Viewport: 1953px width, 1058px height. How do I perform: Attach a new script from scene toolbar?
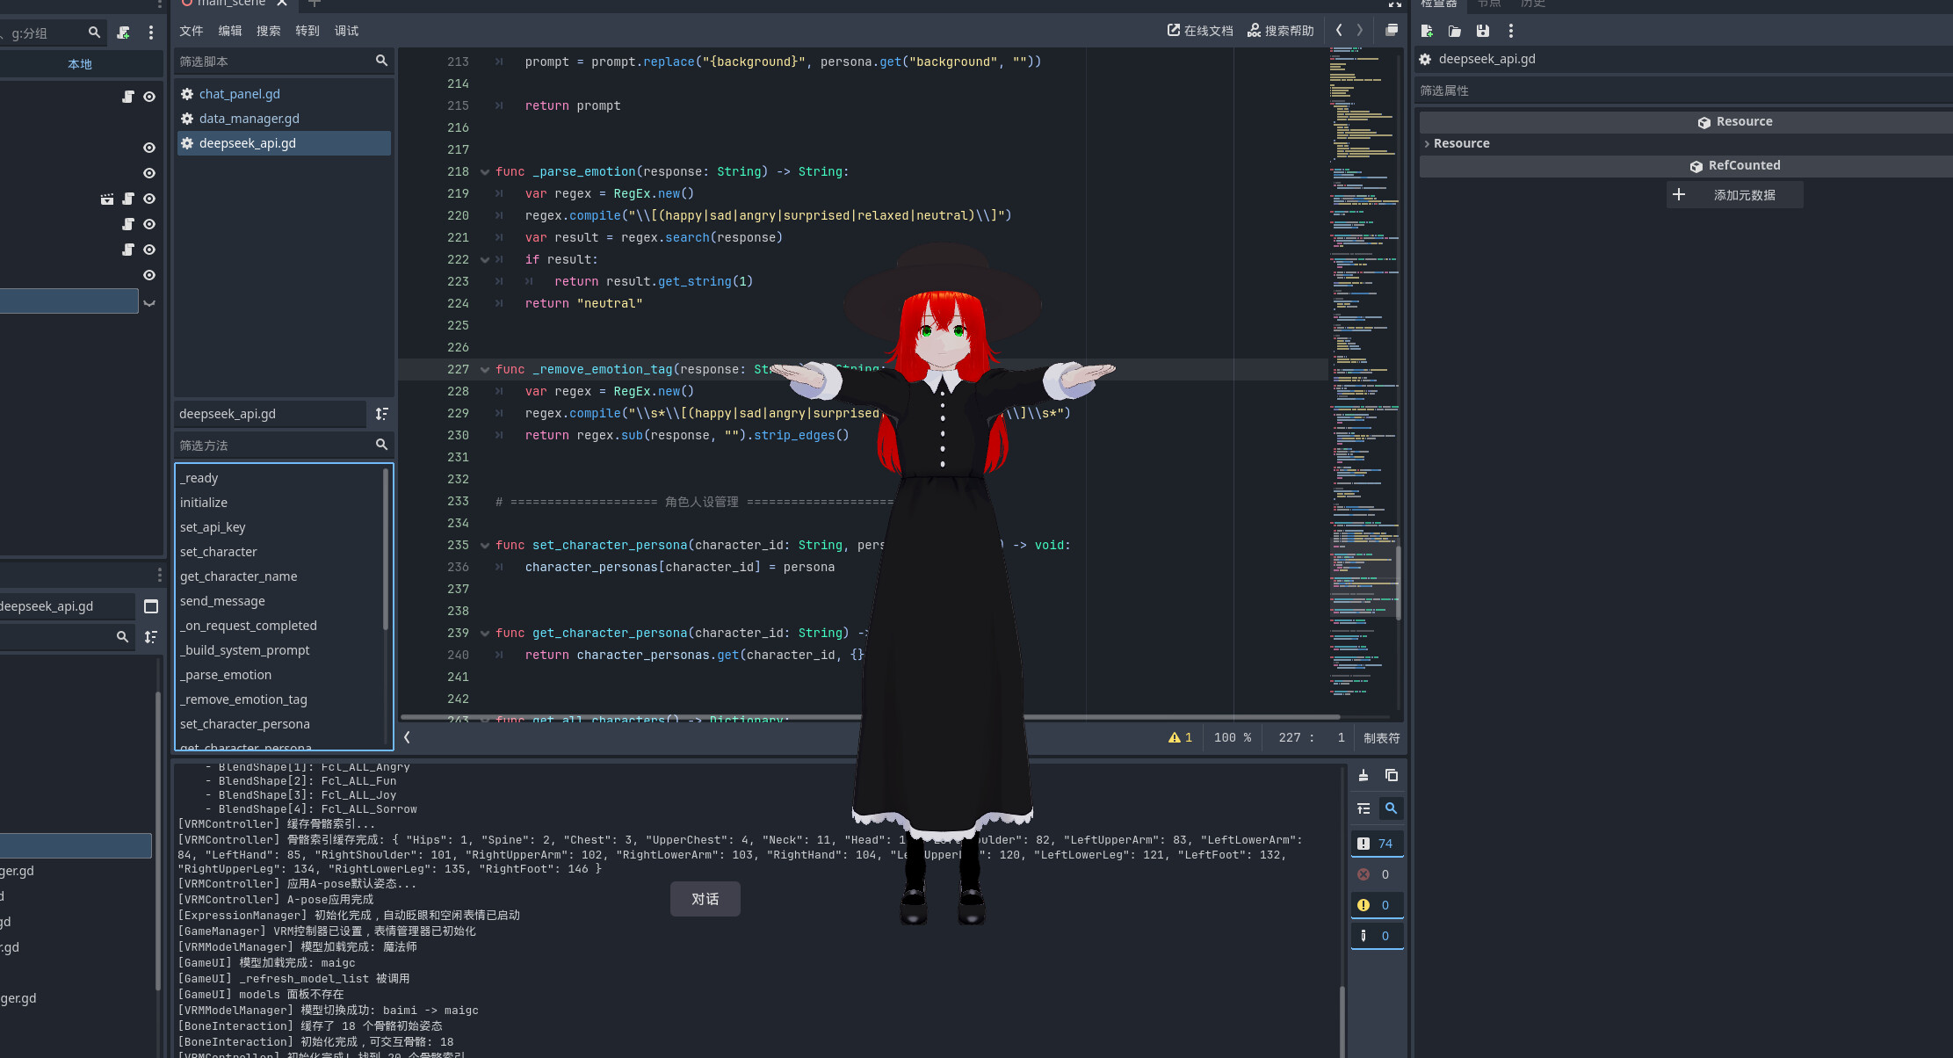coord(122,33)
